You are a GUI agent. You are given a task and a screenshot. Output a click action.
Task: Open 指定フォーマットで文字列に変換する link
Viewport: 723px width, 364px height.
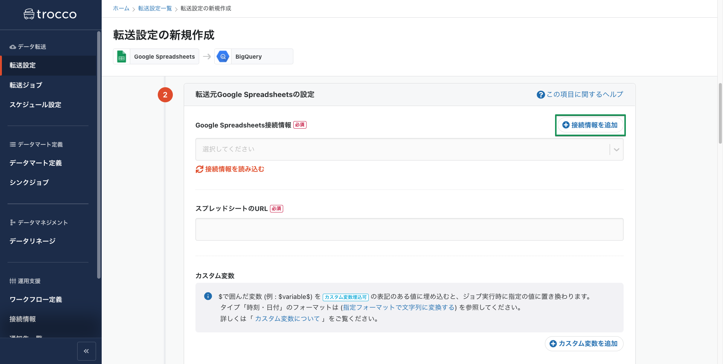(399, 308)
